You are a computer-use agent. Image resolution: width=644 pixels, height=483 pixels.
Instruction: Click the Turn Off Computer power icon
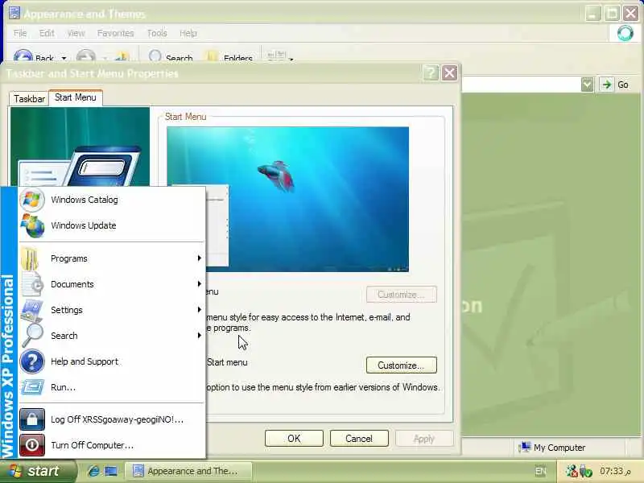point(32,445)
